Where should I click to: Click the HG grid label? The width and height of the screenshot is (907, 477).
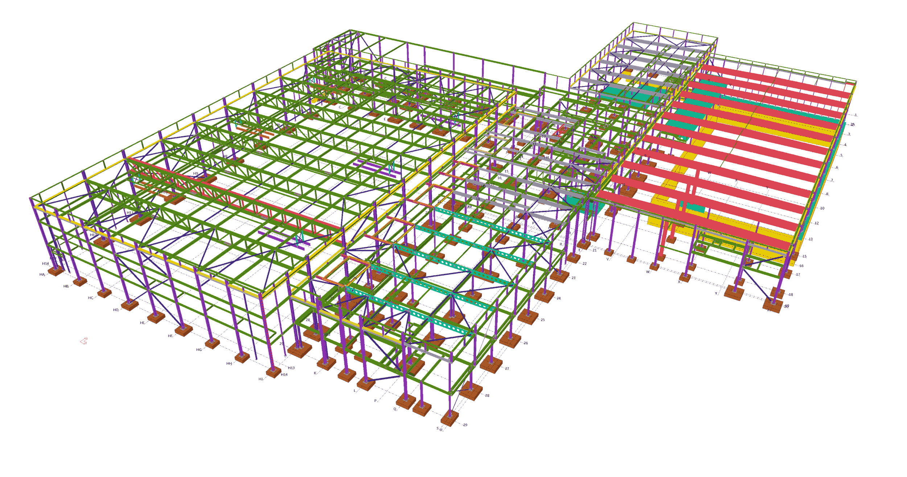199,350
